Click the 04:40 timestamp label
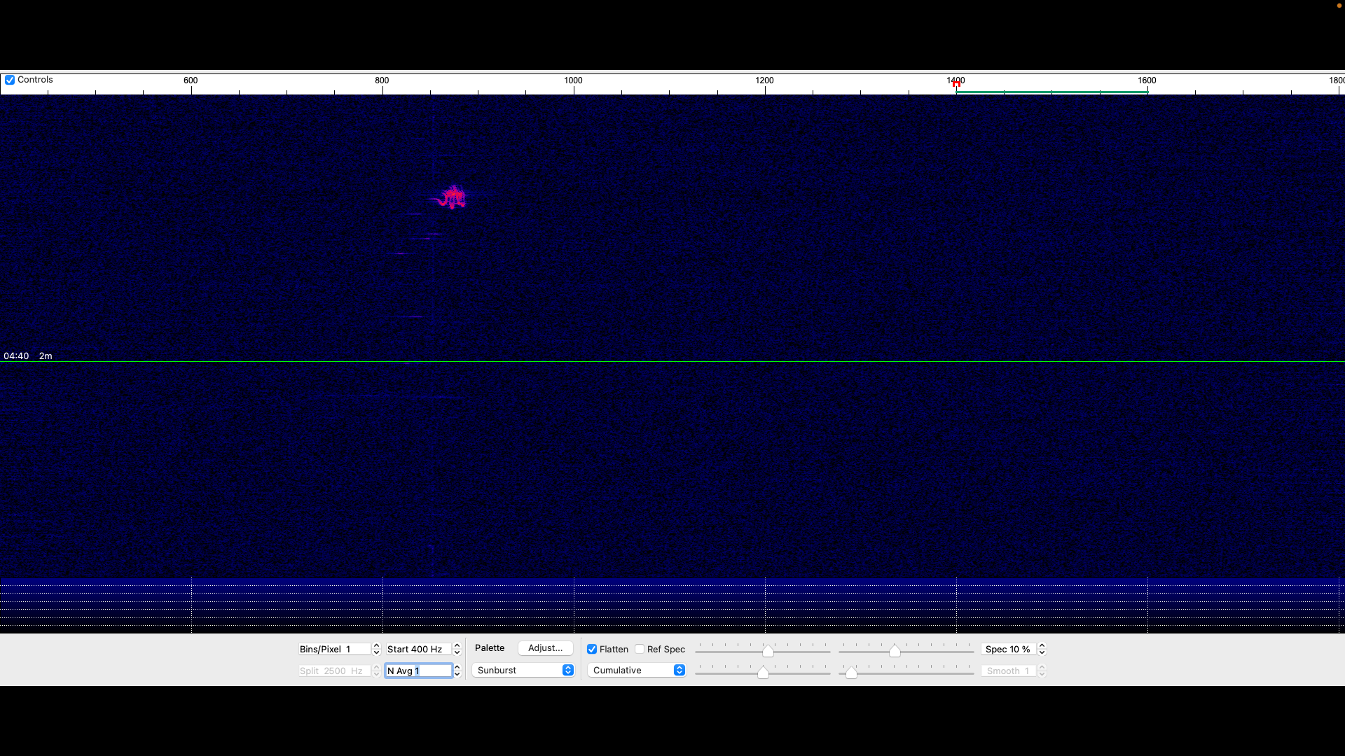This screenshot has height=756, width=1345. (x=16, y=356)
